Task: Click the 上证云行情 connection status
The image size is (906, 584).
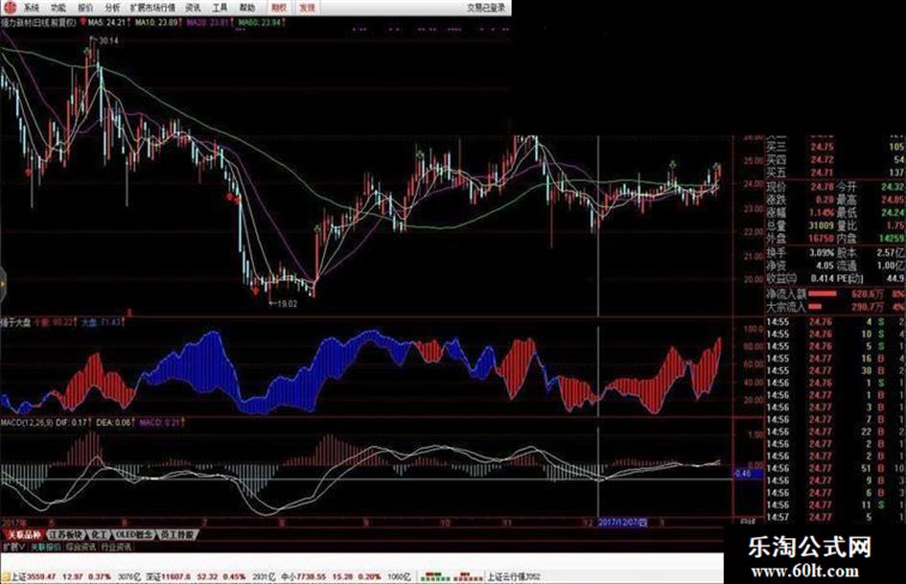Action: coord(513,577)
